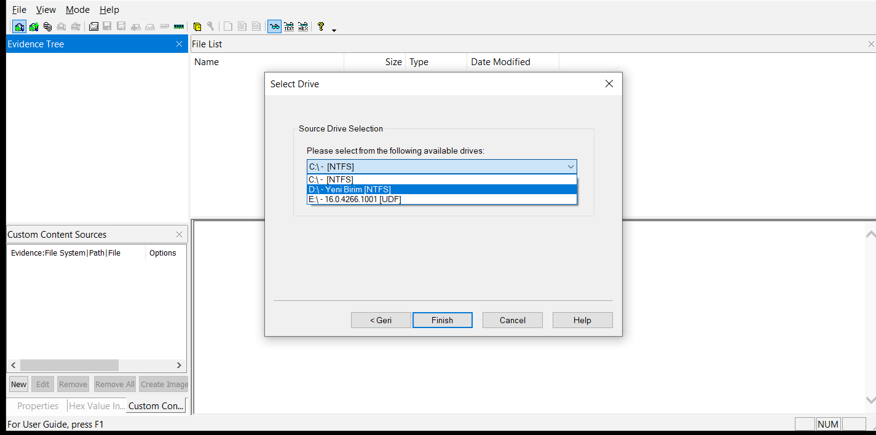Open the Image Mounting tool icon
The width and height of the screenshot is (876, 435).
(x=47, y=26)
